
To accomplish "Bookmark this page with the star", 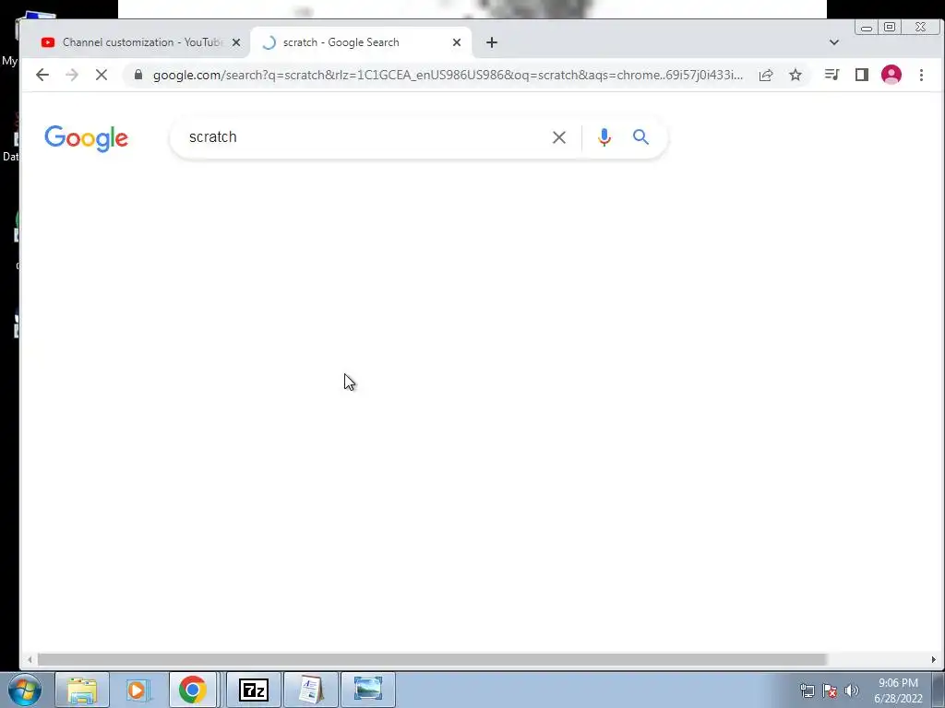I will pyautogui.click(x=795, y=75).
